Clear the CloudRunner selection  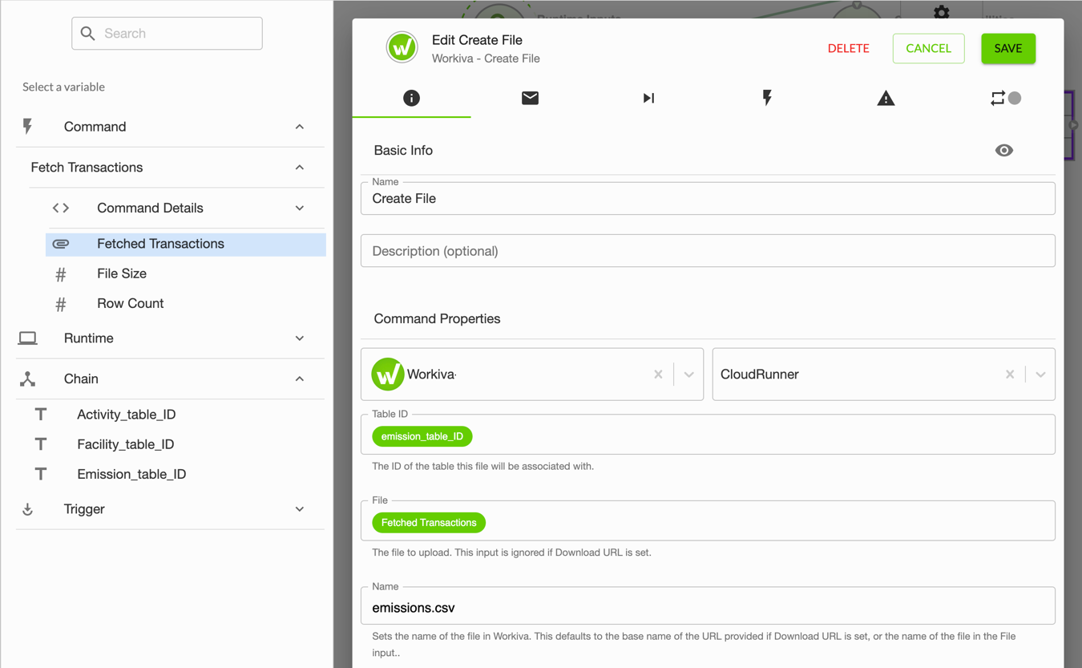[x=1010, y=374]
